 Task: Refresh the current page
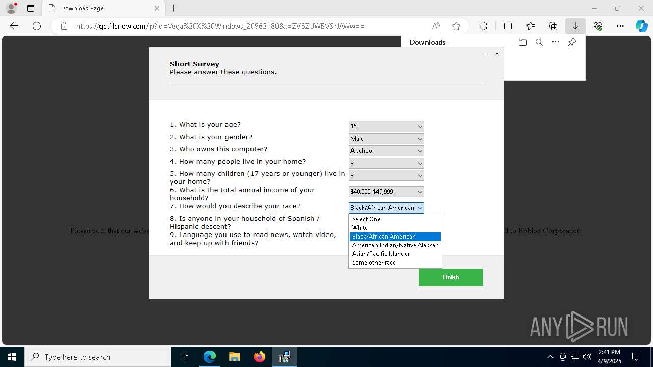point(37,26)
